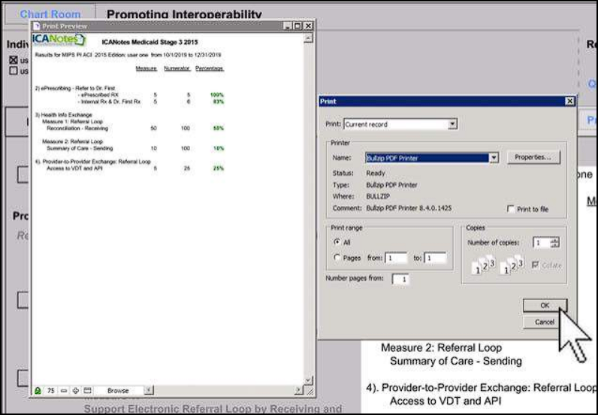The image size is (598, 415).
Task: Click '2) ePrescribing - Refer to Dr. First' line
Action: pos(75,88)
